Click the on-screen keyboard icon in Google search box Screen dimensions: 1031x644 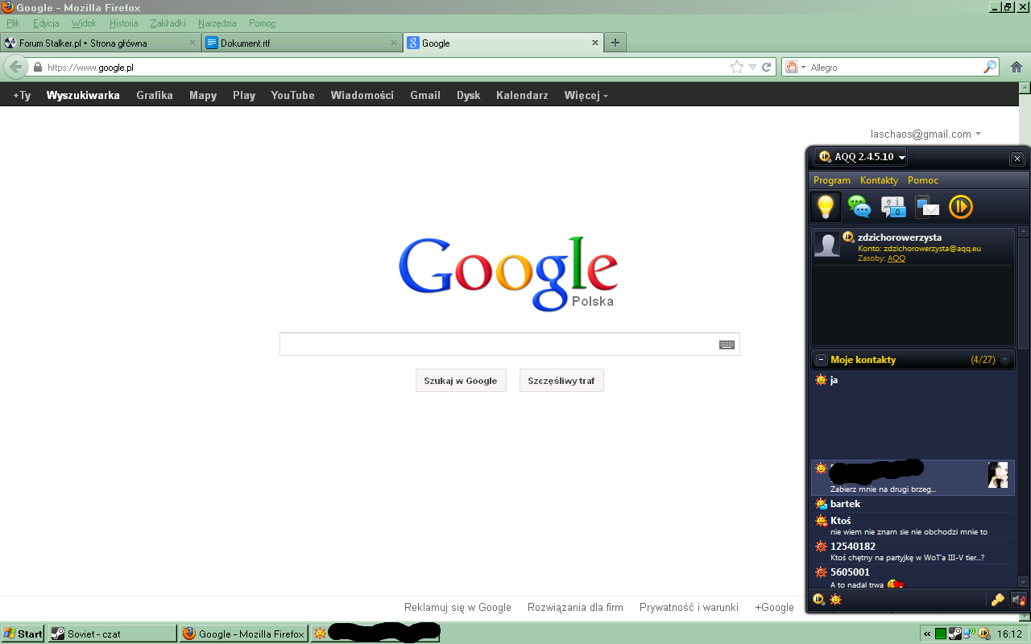[x=727, y=345]
